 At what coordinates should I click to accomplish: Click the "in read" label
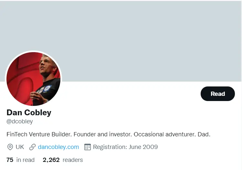click(25, 160)
